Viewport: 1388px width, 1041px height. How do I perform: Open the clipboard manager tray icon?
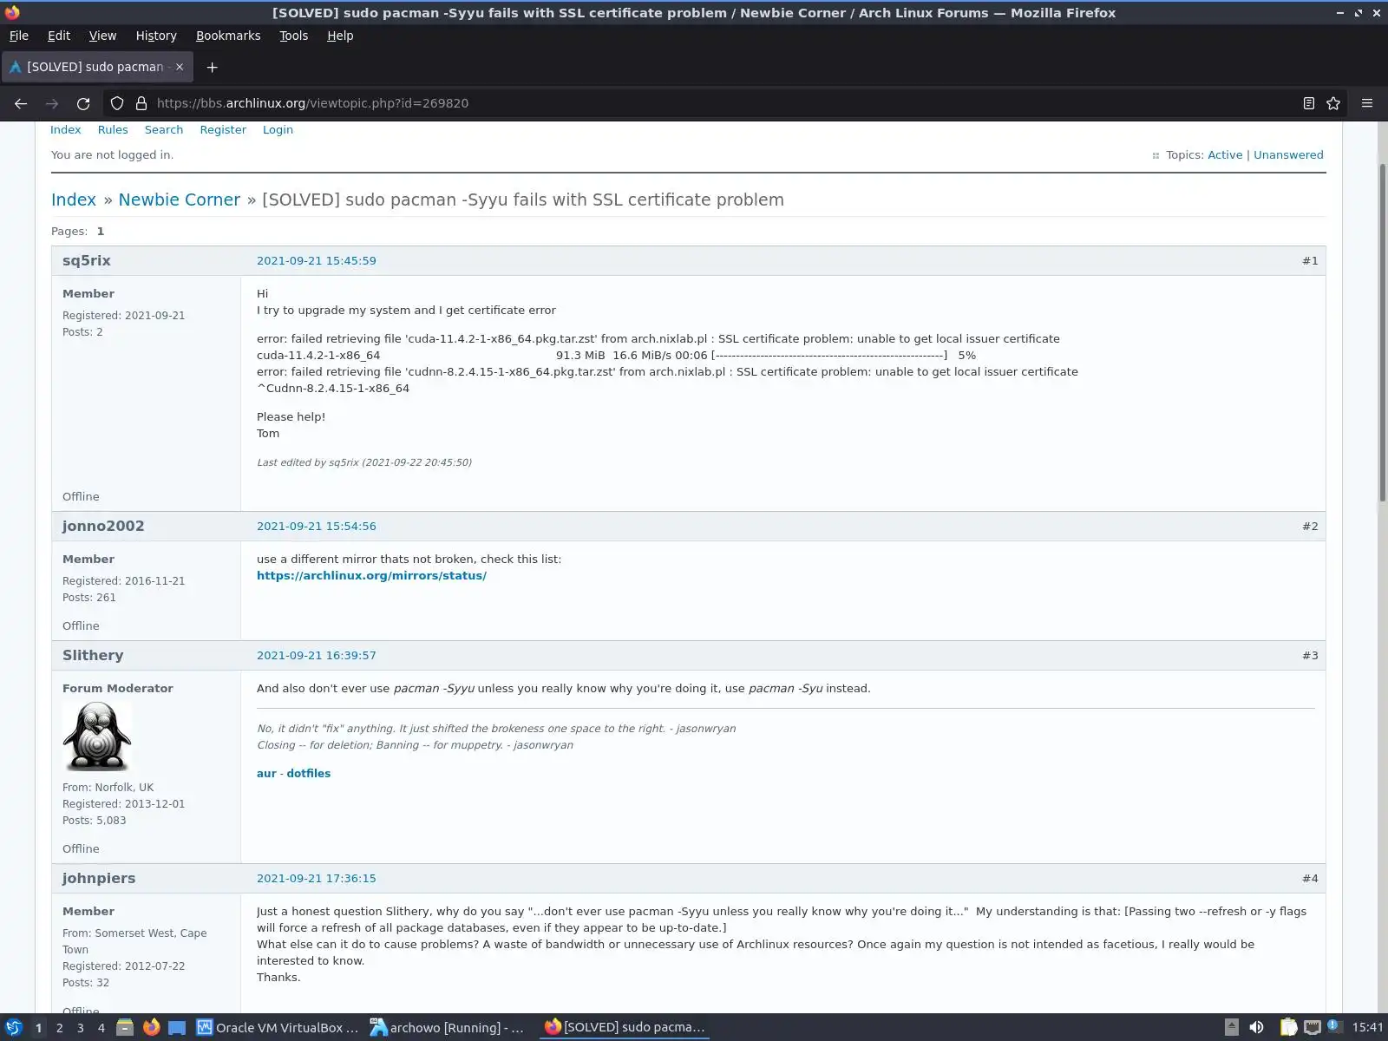tap(1288, 1027)
